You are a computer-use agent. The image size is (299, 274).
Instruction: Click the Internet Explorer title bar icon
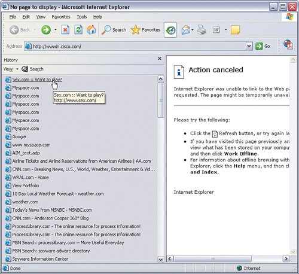[5, 7]
